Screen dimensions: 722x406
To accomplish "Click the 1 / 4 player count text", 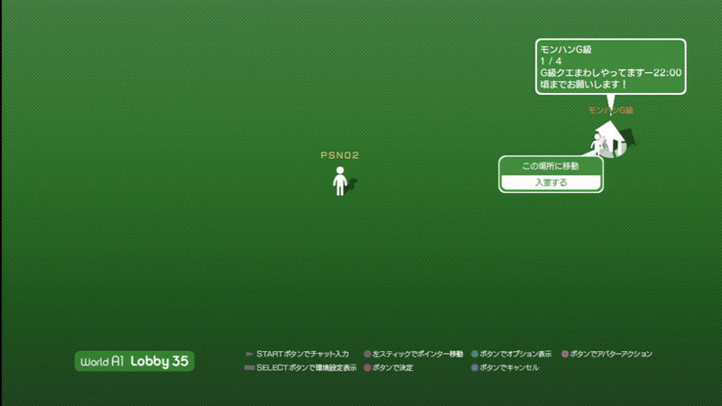I will pyautogui.click(x=550, y=60).
